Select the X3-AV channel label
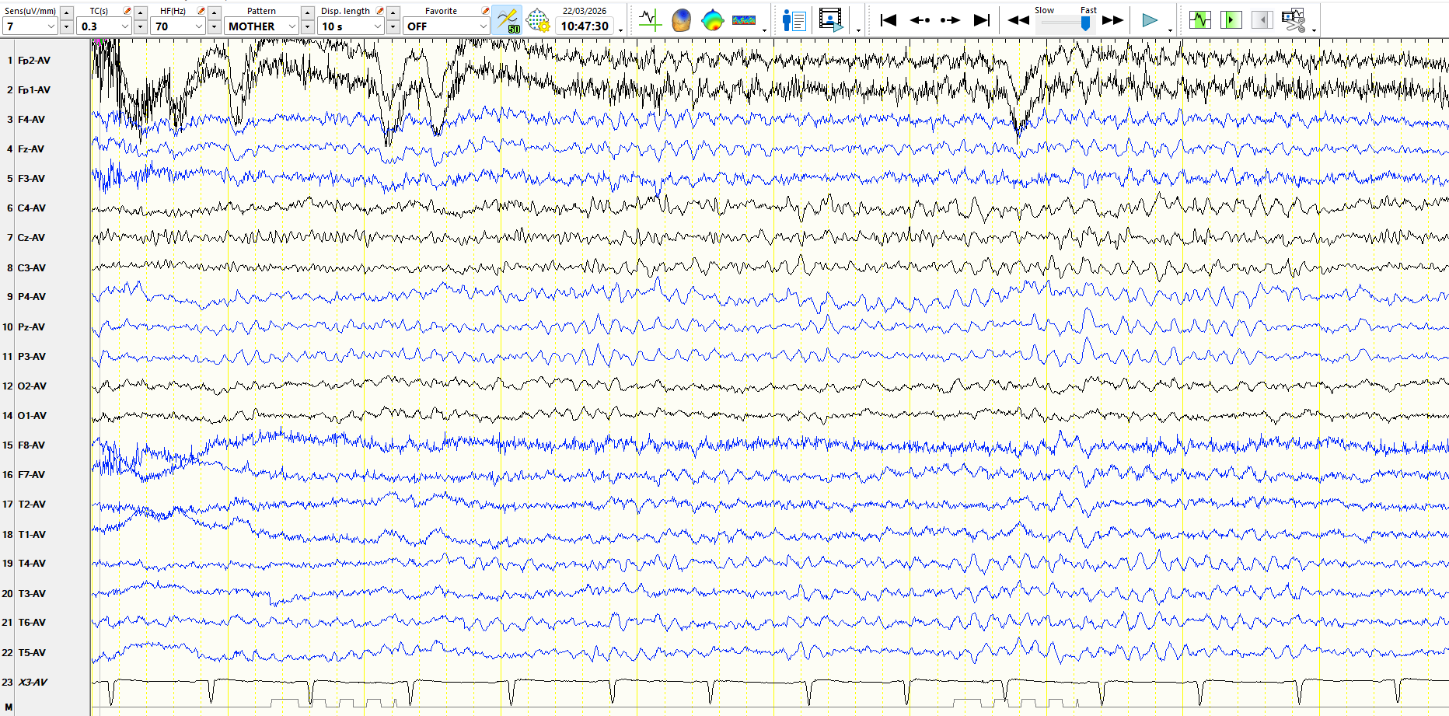 [33, 683]
